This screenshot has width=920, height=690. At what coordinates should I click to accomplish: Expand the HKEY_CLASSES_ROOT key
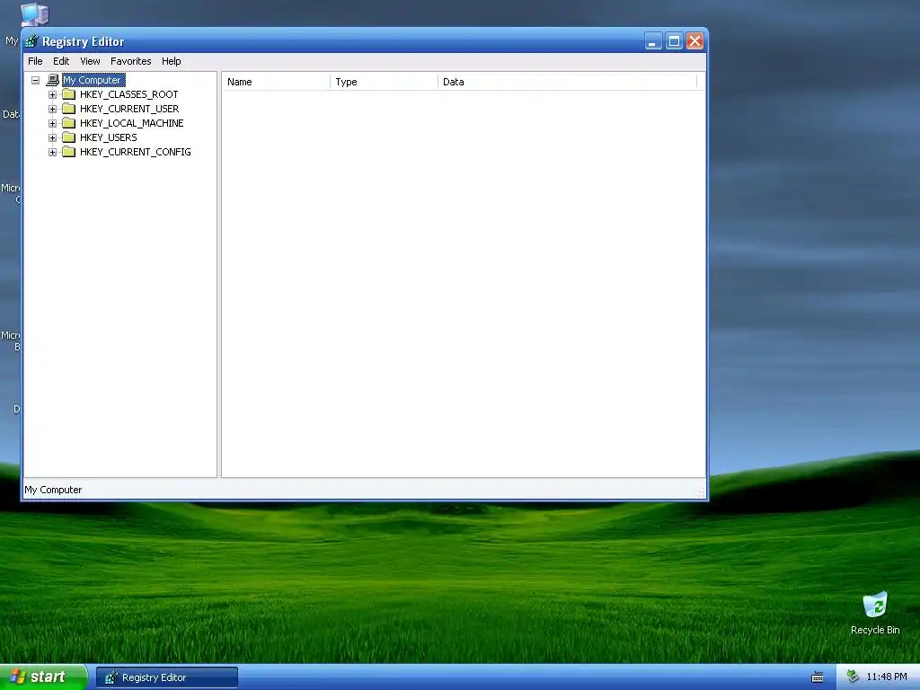[52, 94]
